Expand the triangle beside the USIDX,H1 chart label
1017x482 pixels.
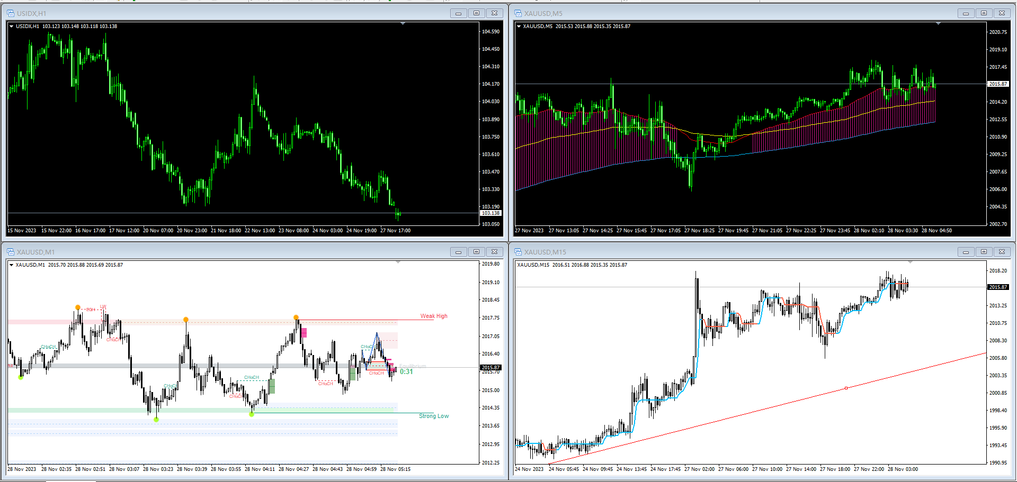(11, 26)
